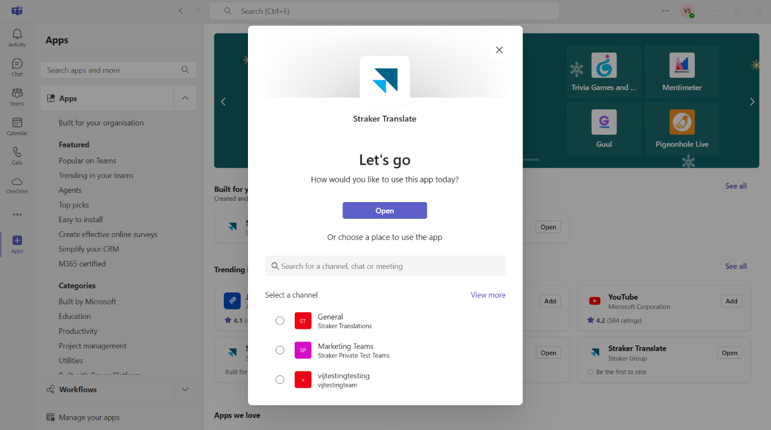Click the search magnifier in Apps search box
Viewport: 771px width, 430px height.
[185, 70]
